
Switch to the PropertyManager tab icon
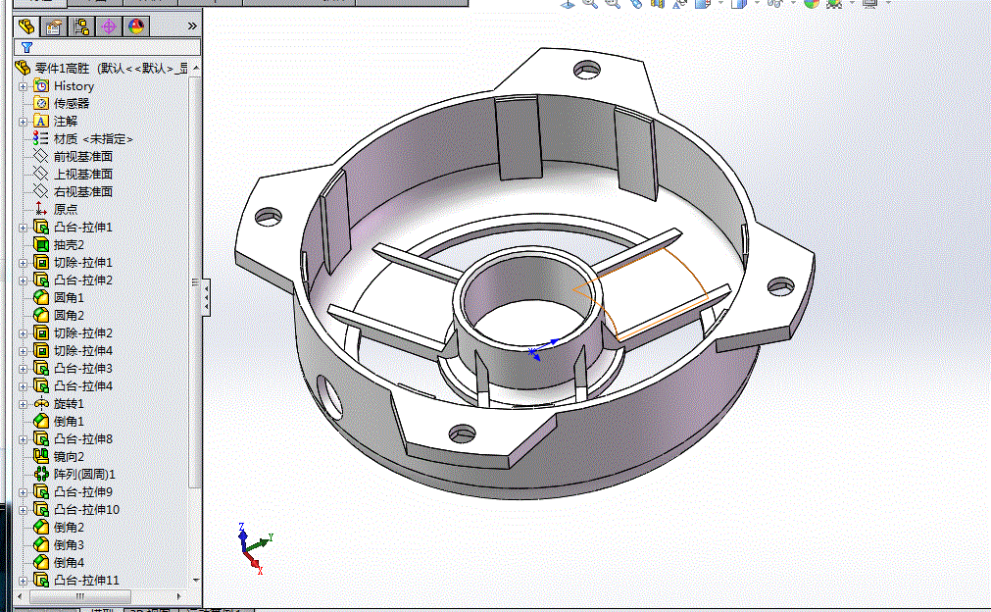(53, 25)
